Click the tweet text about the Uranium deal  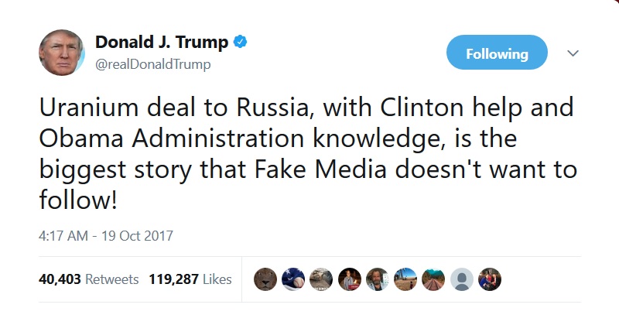point(308,153)
